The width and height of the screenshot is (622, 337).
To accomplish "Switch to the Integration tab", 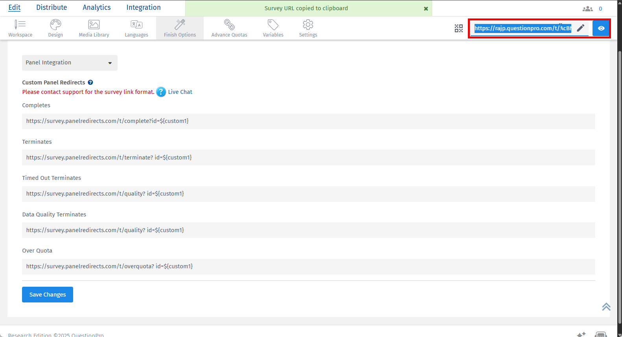I will click(144, 7).
